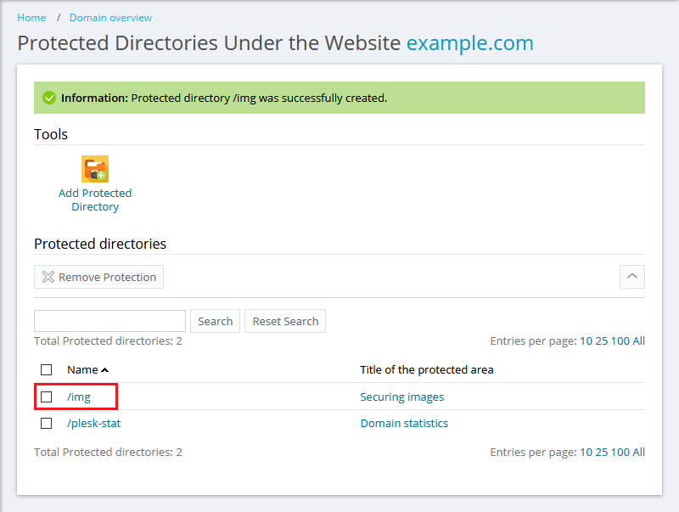Collapse the protected directories toolbar chevron
The image size is (679, 512).
[x=632, y=277]
